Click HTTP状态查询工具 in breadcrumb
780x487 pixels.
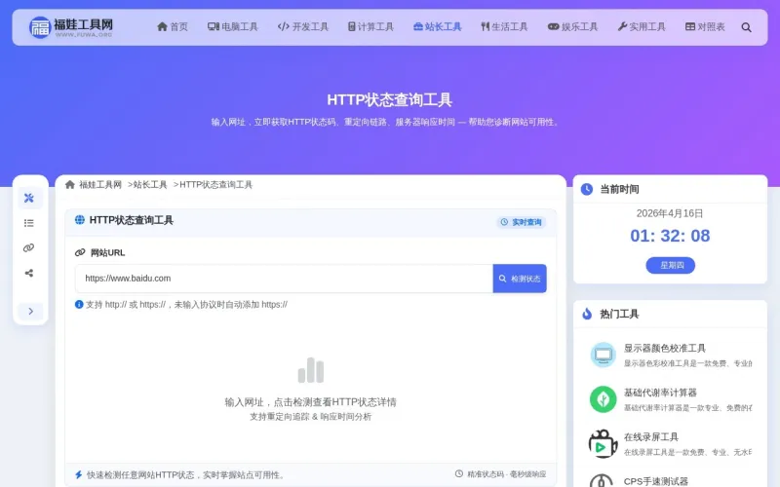click(215, 185)
